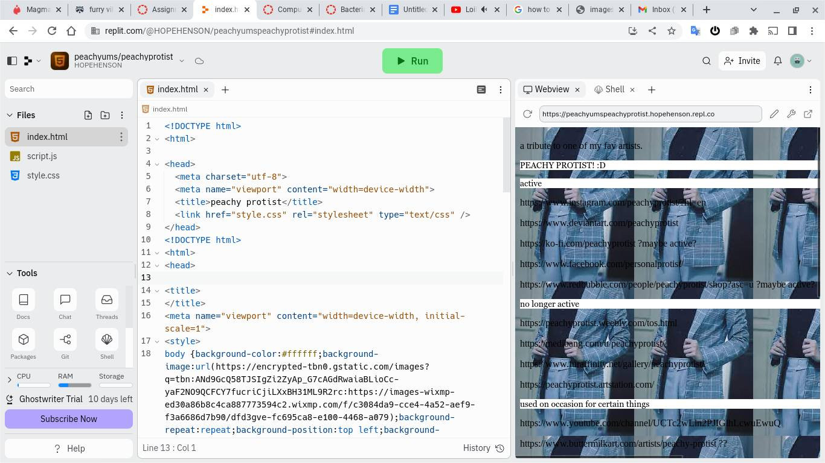Close the Webview tab
The image size is (825, 463).
click(x=577, y=89)
